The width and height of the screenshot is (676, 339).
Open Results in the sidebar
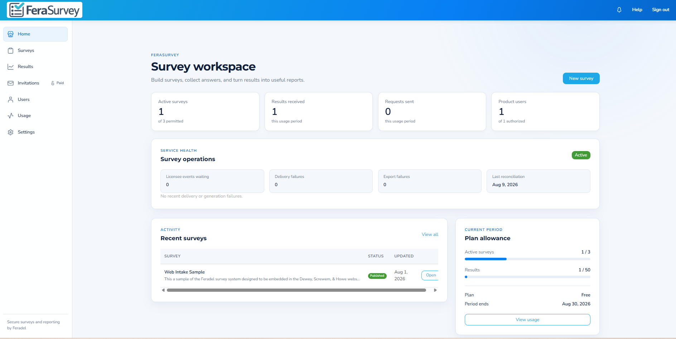click(35, 67)
